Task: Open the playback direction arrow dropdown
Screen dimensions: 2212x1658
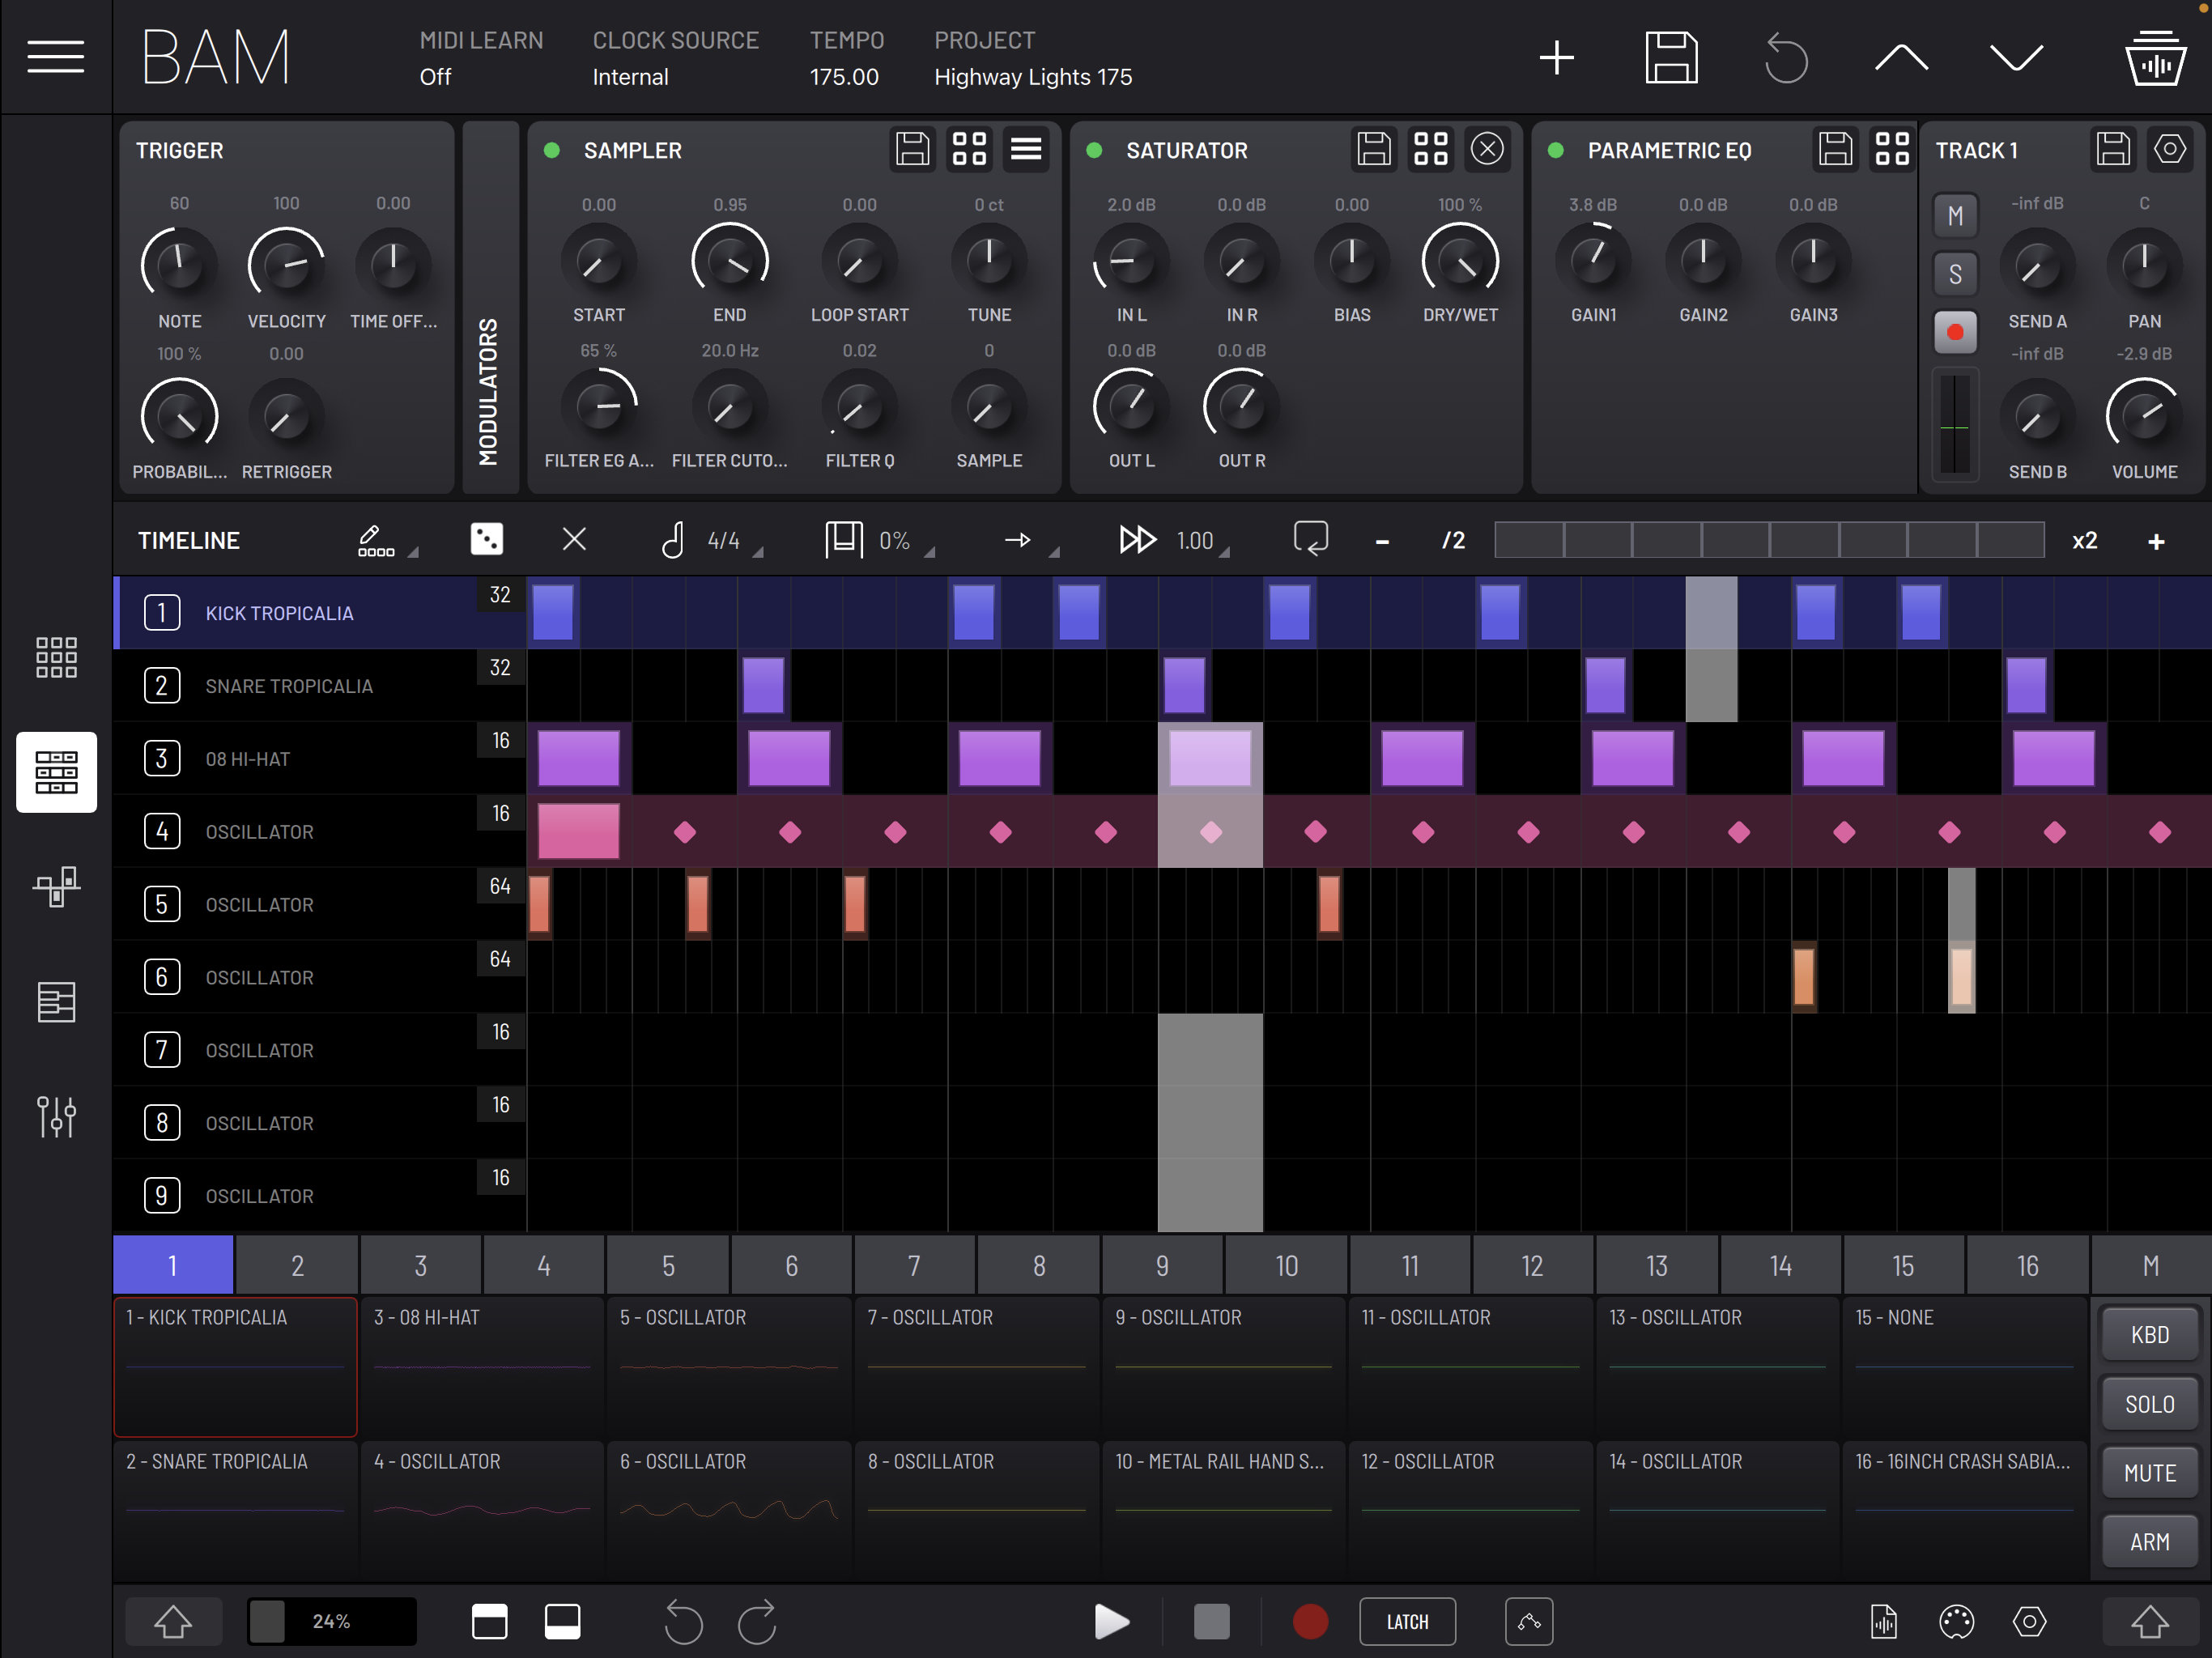Action: pos(1030,540)
